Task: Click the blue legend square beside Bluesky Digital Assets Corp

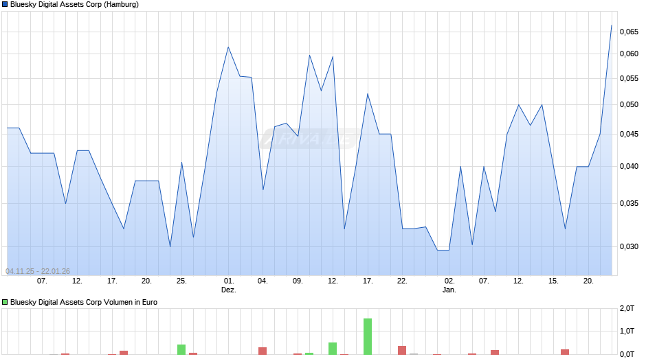Action: 5,5
